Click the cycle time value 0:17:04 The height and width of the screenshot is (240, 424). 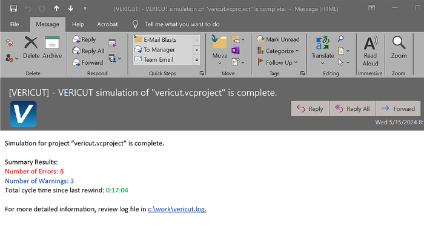pos(117,190)
